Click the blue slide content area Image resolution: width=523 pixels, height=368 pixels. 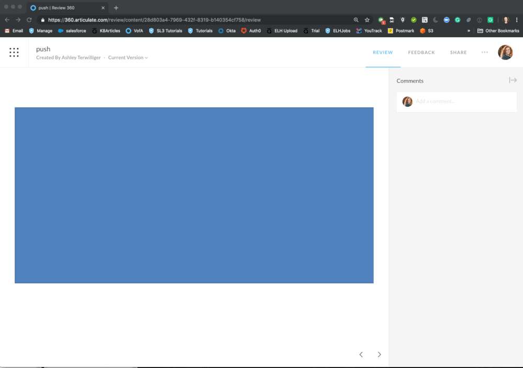pyautogui.click(x=194, y=195)
